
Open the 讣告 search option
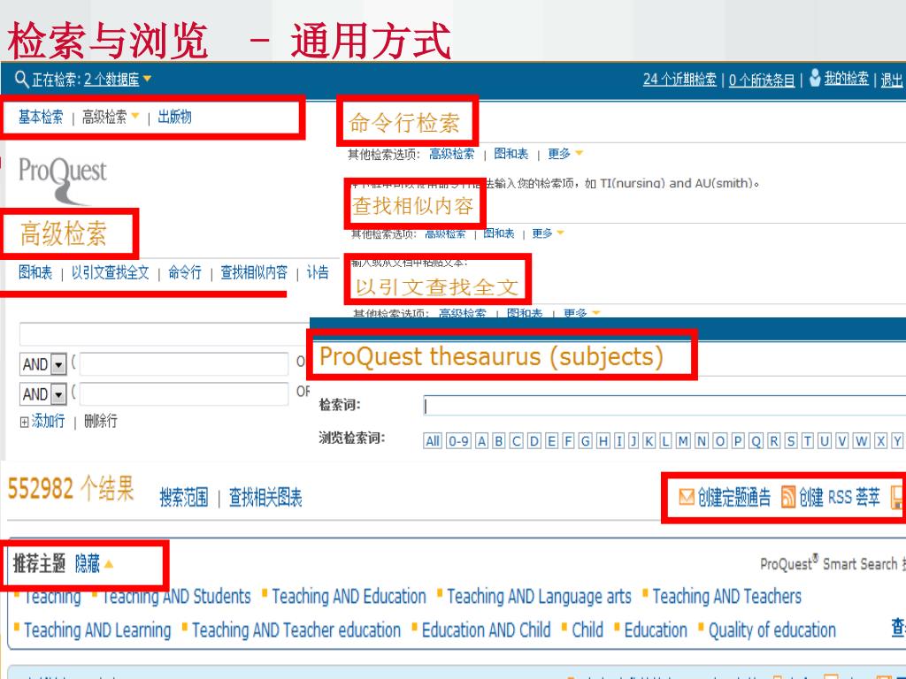click(x=318, y=272)
